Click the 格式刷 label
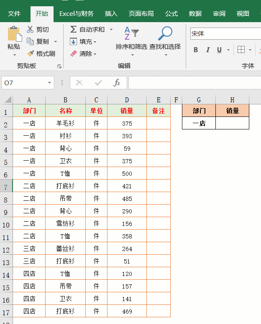The height and width of the screenshot is (324, 261). (x=46, y=54)
